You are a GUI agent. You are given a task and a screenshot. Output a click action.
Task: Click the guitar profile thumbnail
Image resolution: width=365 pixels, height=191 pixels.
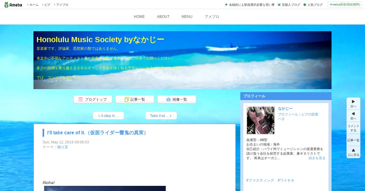261,120
